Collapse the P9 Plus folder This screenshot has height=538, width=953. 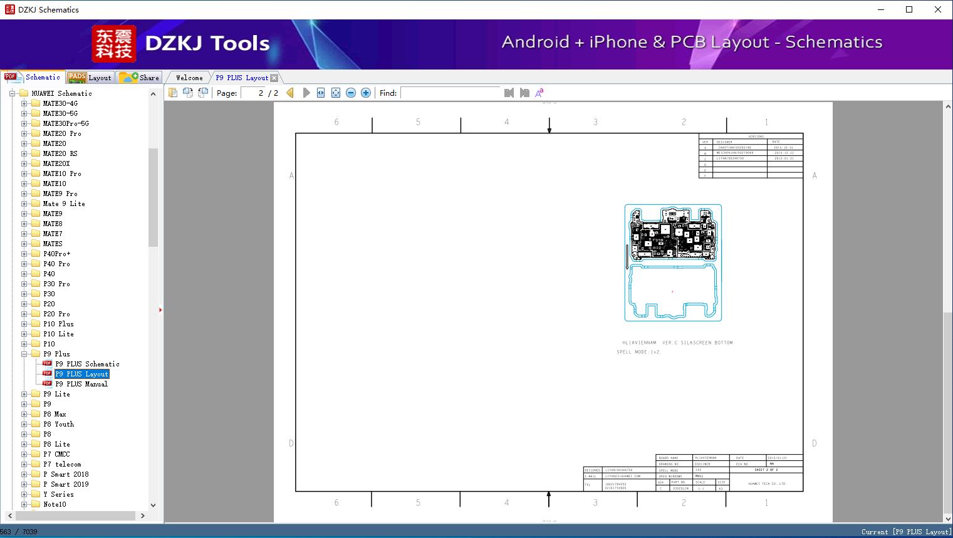[x=24, y=354]
